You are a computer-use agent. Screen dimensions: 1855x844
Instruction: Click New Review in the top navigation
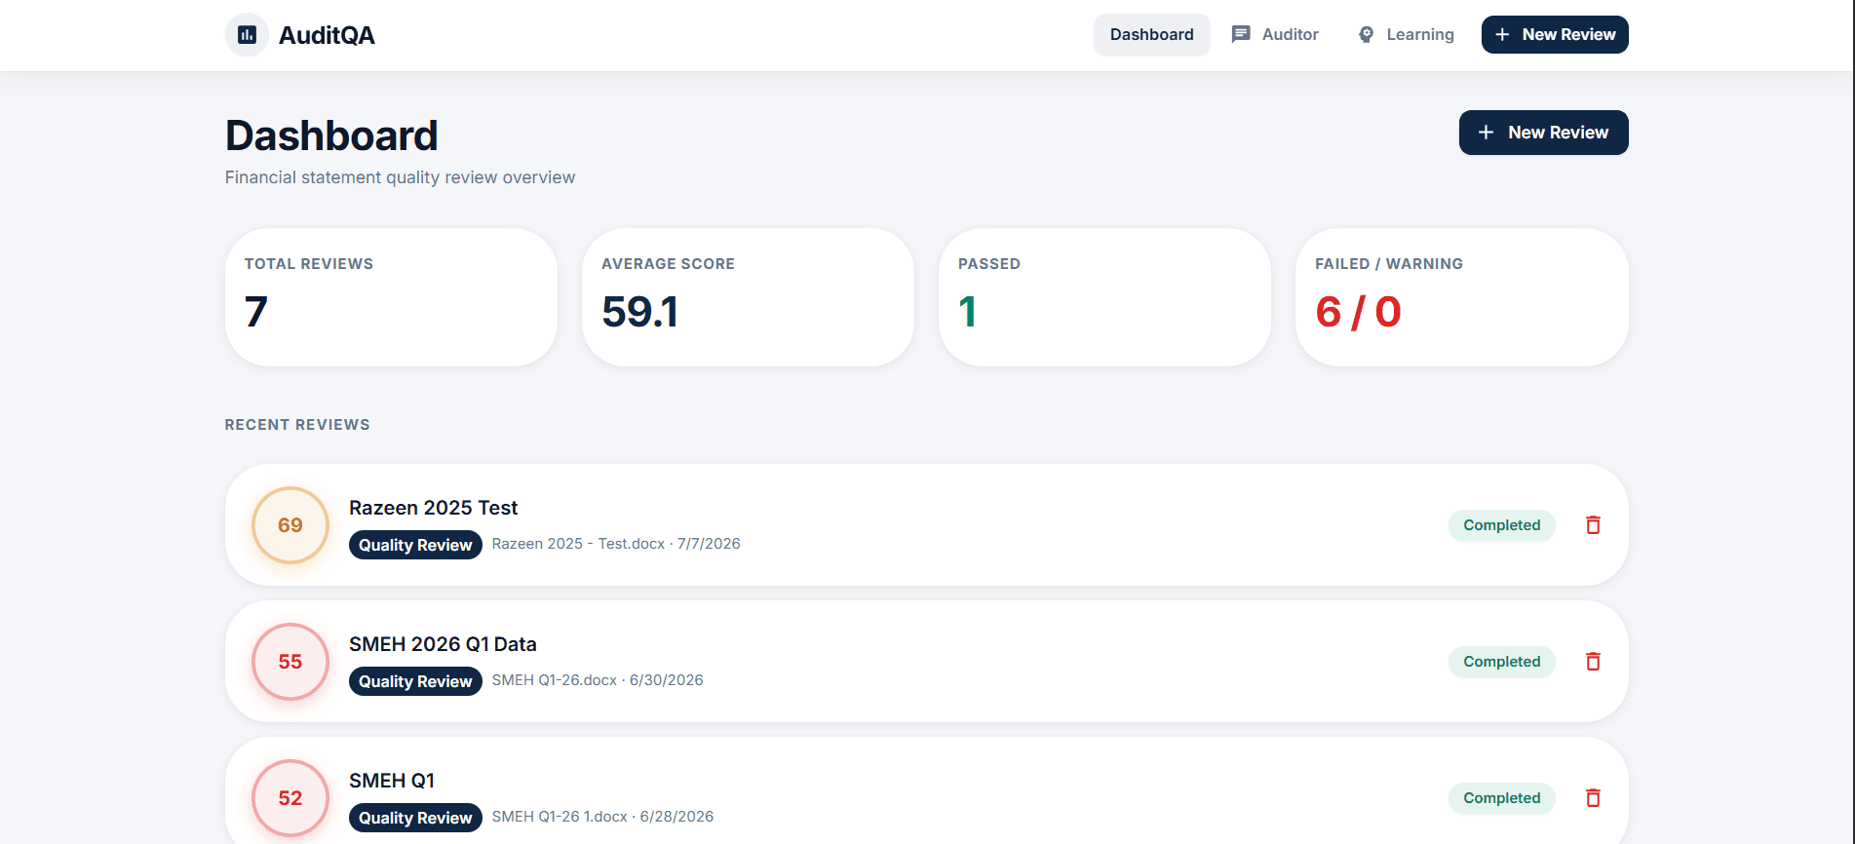point(1555,35)
